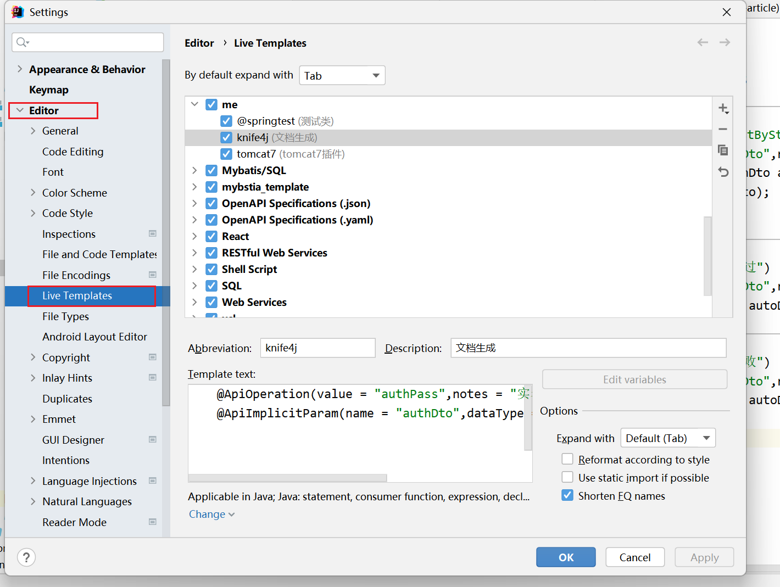
Task: Click the Change applicable contexts link
Action: pyautogui.click(x=211, y=515)
